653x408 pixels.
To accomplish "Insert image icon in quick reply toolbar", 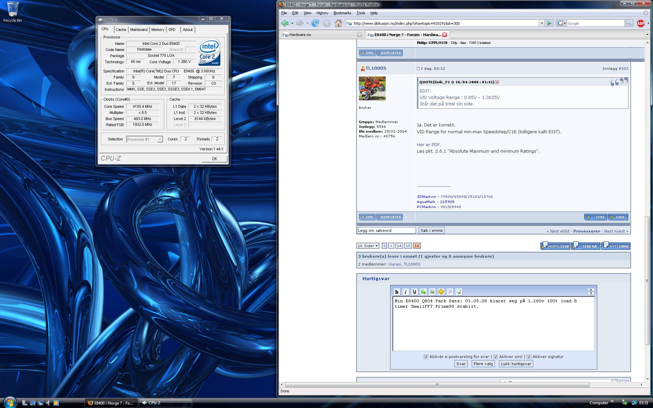I will (432, 292).
